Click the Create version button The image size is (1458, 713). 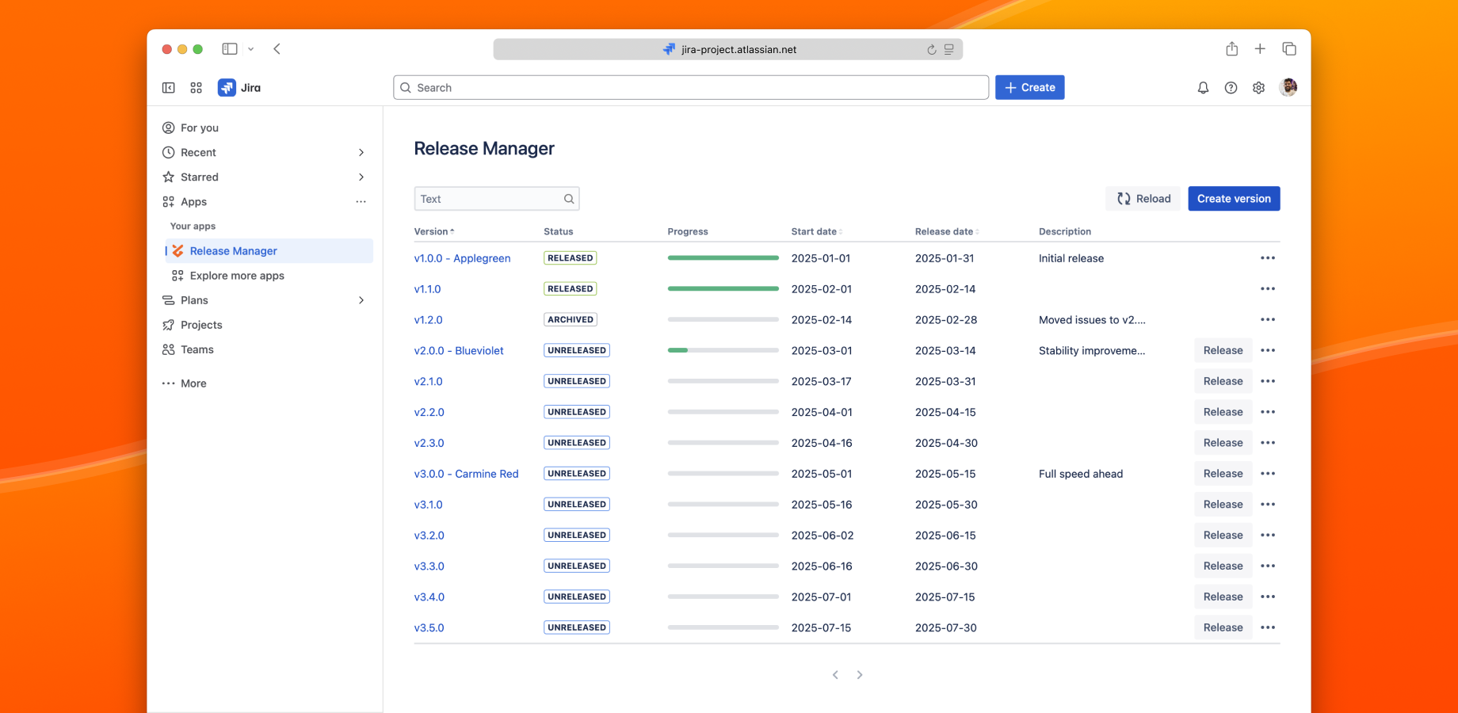[x=1233, y=198]
